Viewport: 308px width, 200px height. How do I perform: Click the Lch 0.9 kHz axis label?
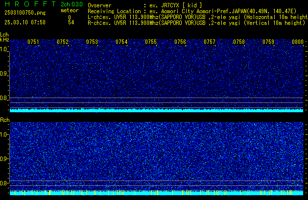tap(3, 74)
